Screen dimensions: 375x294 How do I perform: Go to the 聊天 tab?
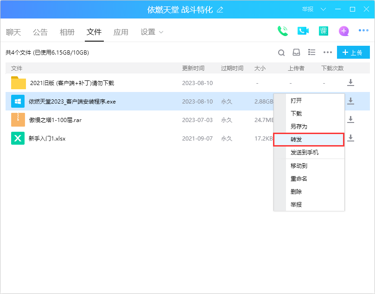pos(13,32)
